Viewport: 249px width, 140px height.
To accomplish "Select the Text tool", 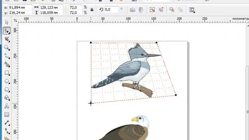I will click(7, 106).
